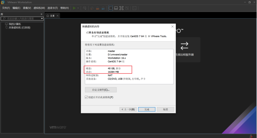Click the disk value 40 GB, 拆分
Image resolution: width=257 pixels, height=138 pixels.
114,68
